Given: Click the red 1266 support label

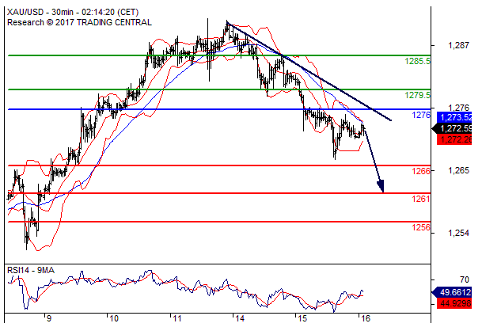Looking at the screenshot, I should 421,171.
